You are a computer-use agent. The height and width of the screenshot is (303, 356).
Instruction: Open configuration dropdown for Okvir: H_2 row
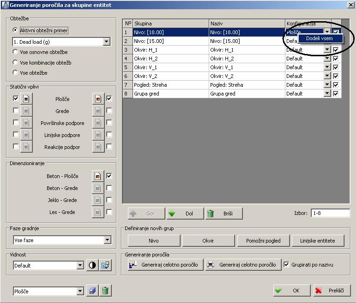(327, 59)
